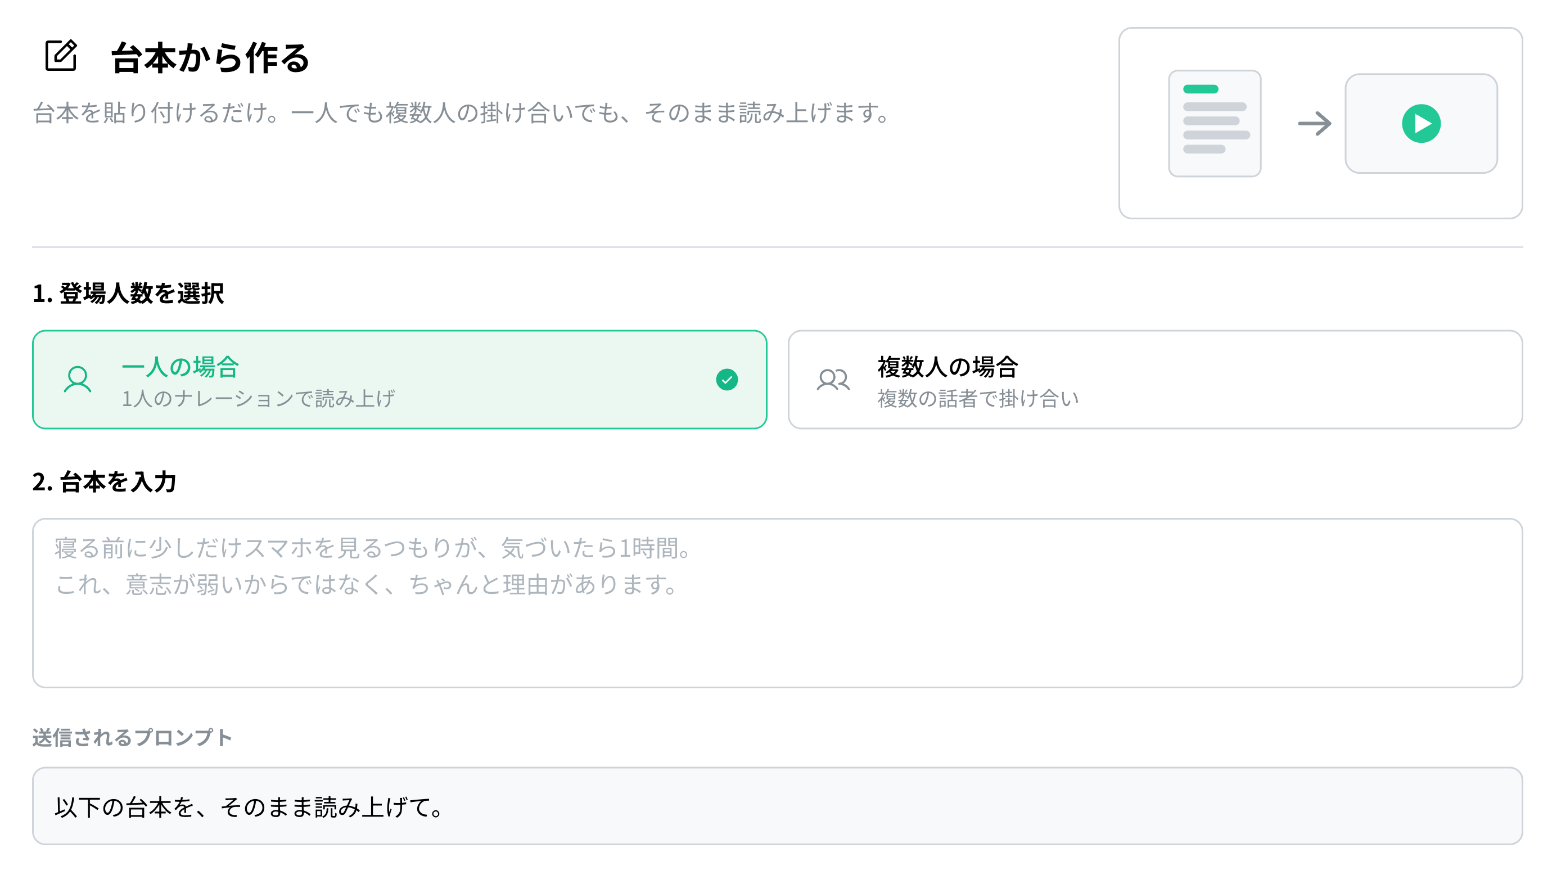This screenshot has width=1552, height=884.
Task: Click the green checkmark on 一人の場合
Action: coord(727,380)
